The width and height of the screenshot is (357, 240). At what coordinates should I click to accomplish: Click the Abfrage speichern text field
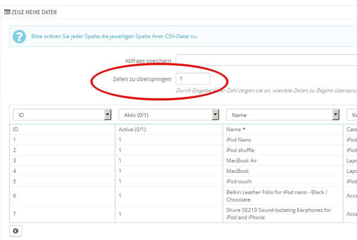coord(267,60)
